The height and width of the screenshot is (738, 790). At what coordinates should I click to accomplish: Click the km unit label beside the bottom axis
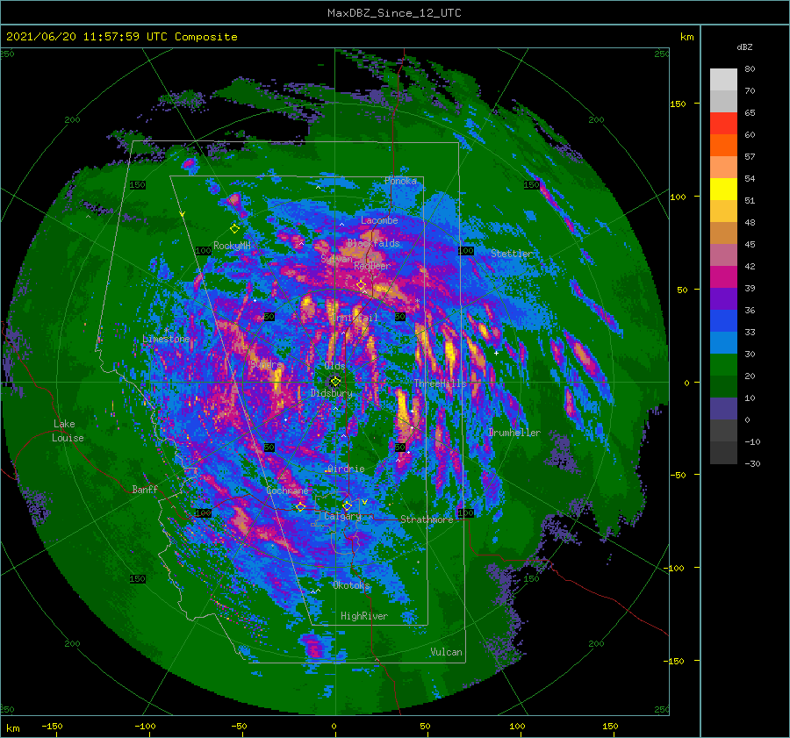click(12, 728)
